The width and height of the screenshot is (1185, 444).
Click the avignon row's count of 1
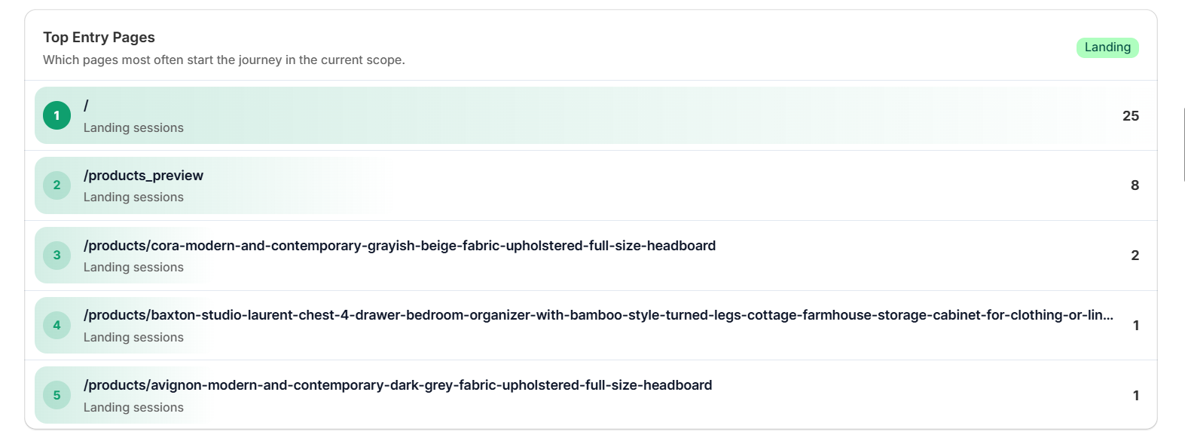point(1135,396)
